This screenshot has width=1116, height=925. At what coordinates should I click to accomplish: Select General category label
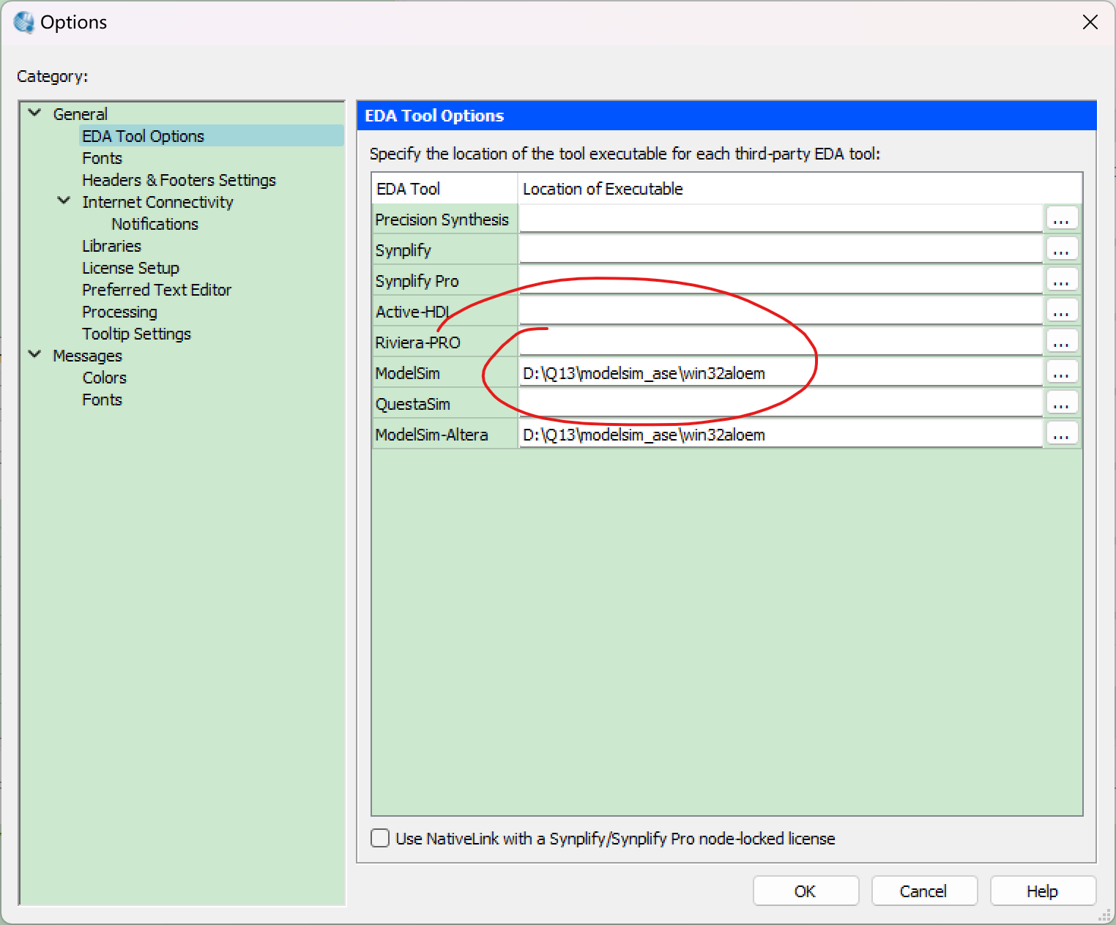[80, 114]
